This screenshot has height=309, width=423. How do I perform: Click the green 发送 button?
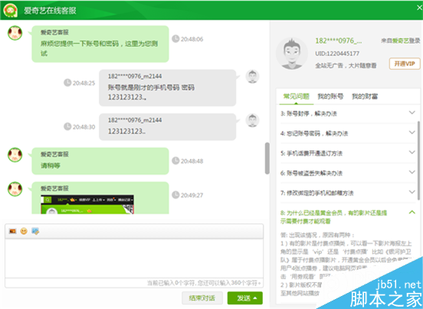(x=245, y=298)
